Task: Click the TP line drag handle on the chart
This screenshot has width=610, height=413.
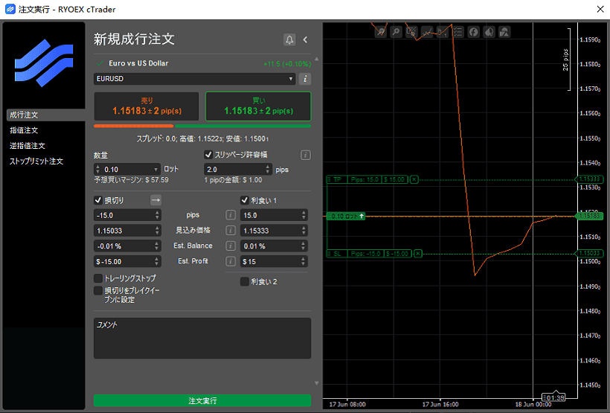Action: point(329,179)
